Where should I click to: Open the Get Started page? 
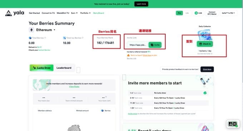(34, 13)
